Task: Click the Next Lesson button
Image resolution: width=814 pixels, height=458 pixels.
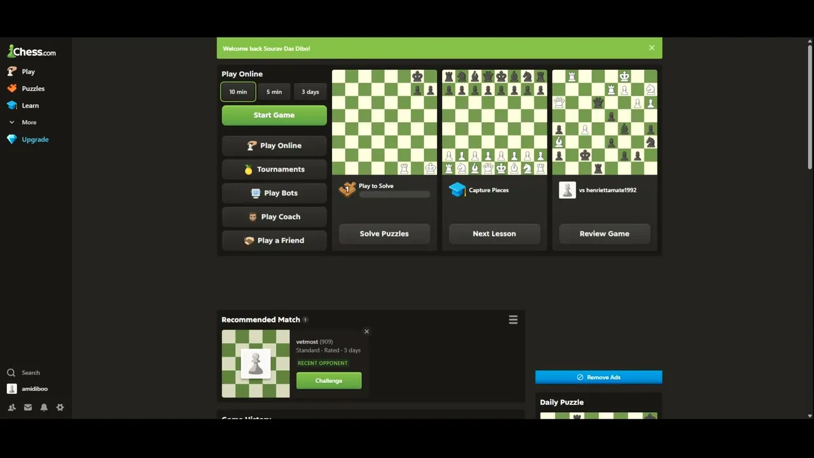Action: 494,233
